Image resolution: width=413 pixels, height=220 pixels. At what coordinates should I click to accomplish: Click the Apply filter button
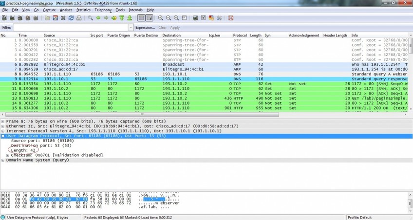(175, 28)
